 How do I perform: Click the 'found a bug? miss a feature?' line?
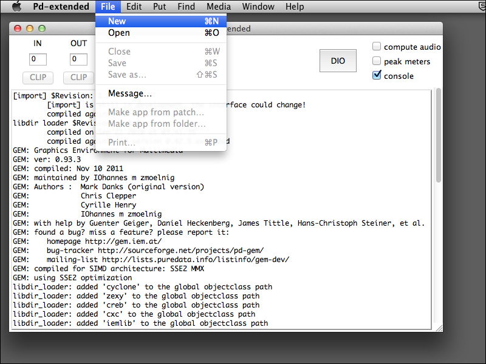tap(121, 232)
